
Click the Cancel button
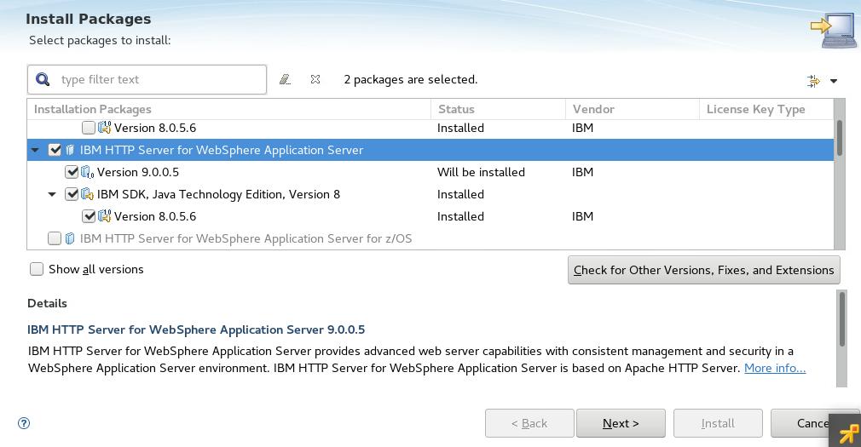814,423
